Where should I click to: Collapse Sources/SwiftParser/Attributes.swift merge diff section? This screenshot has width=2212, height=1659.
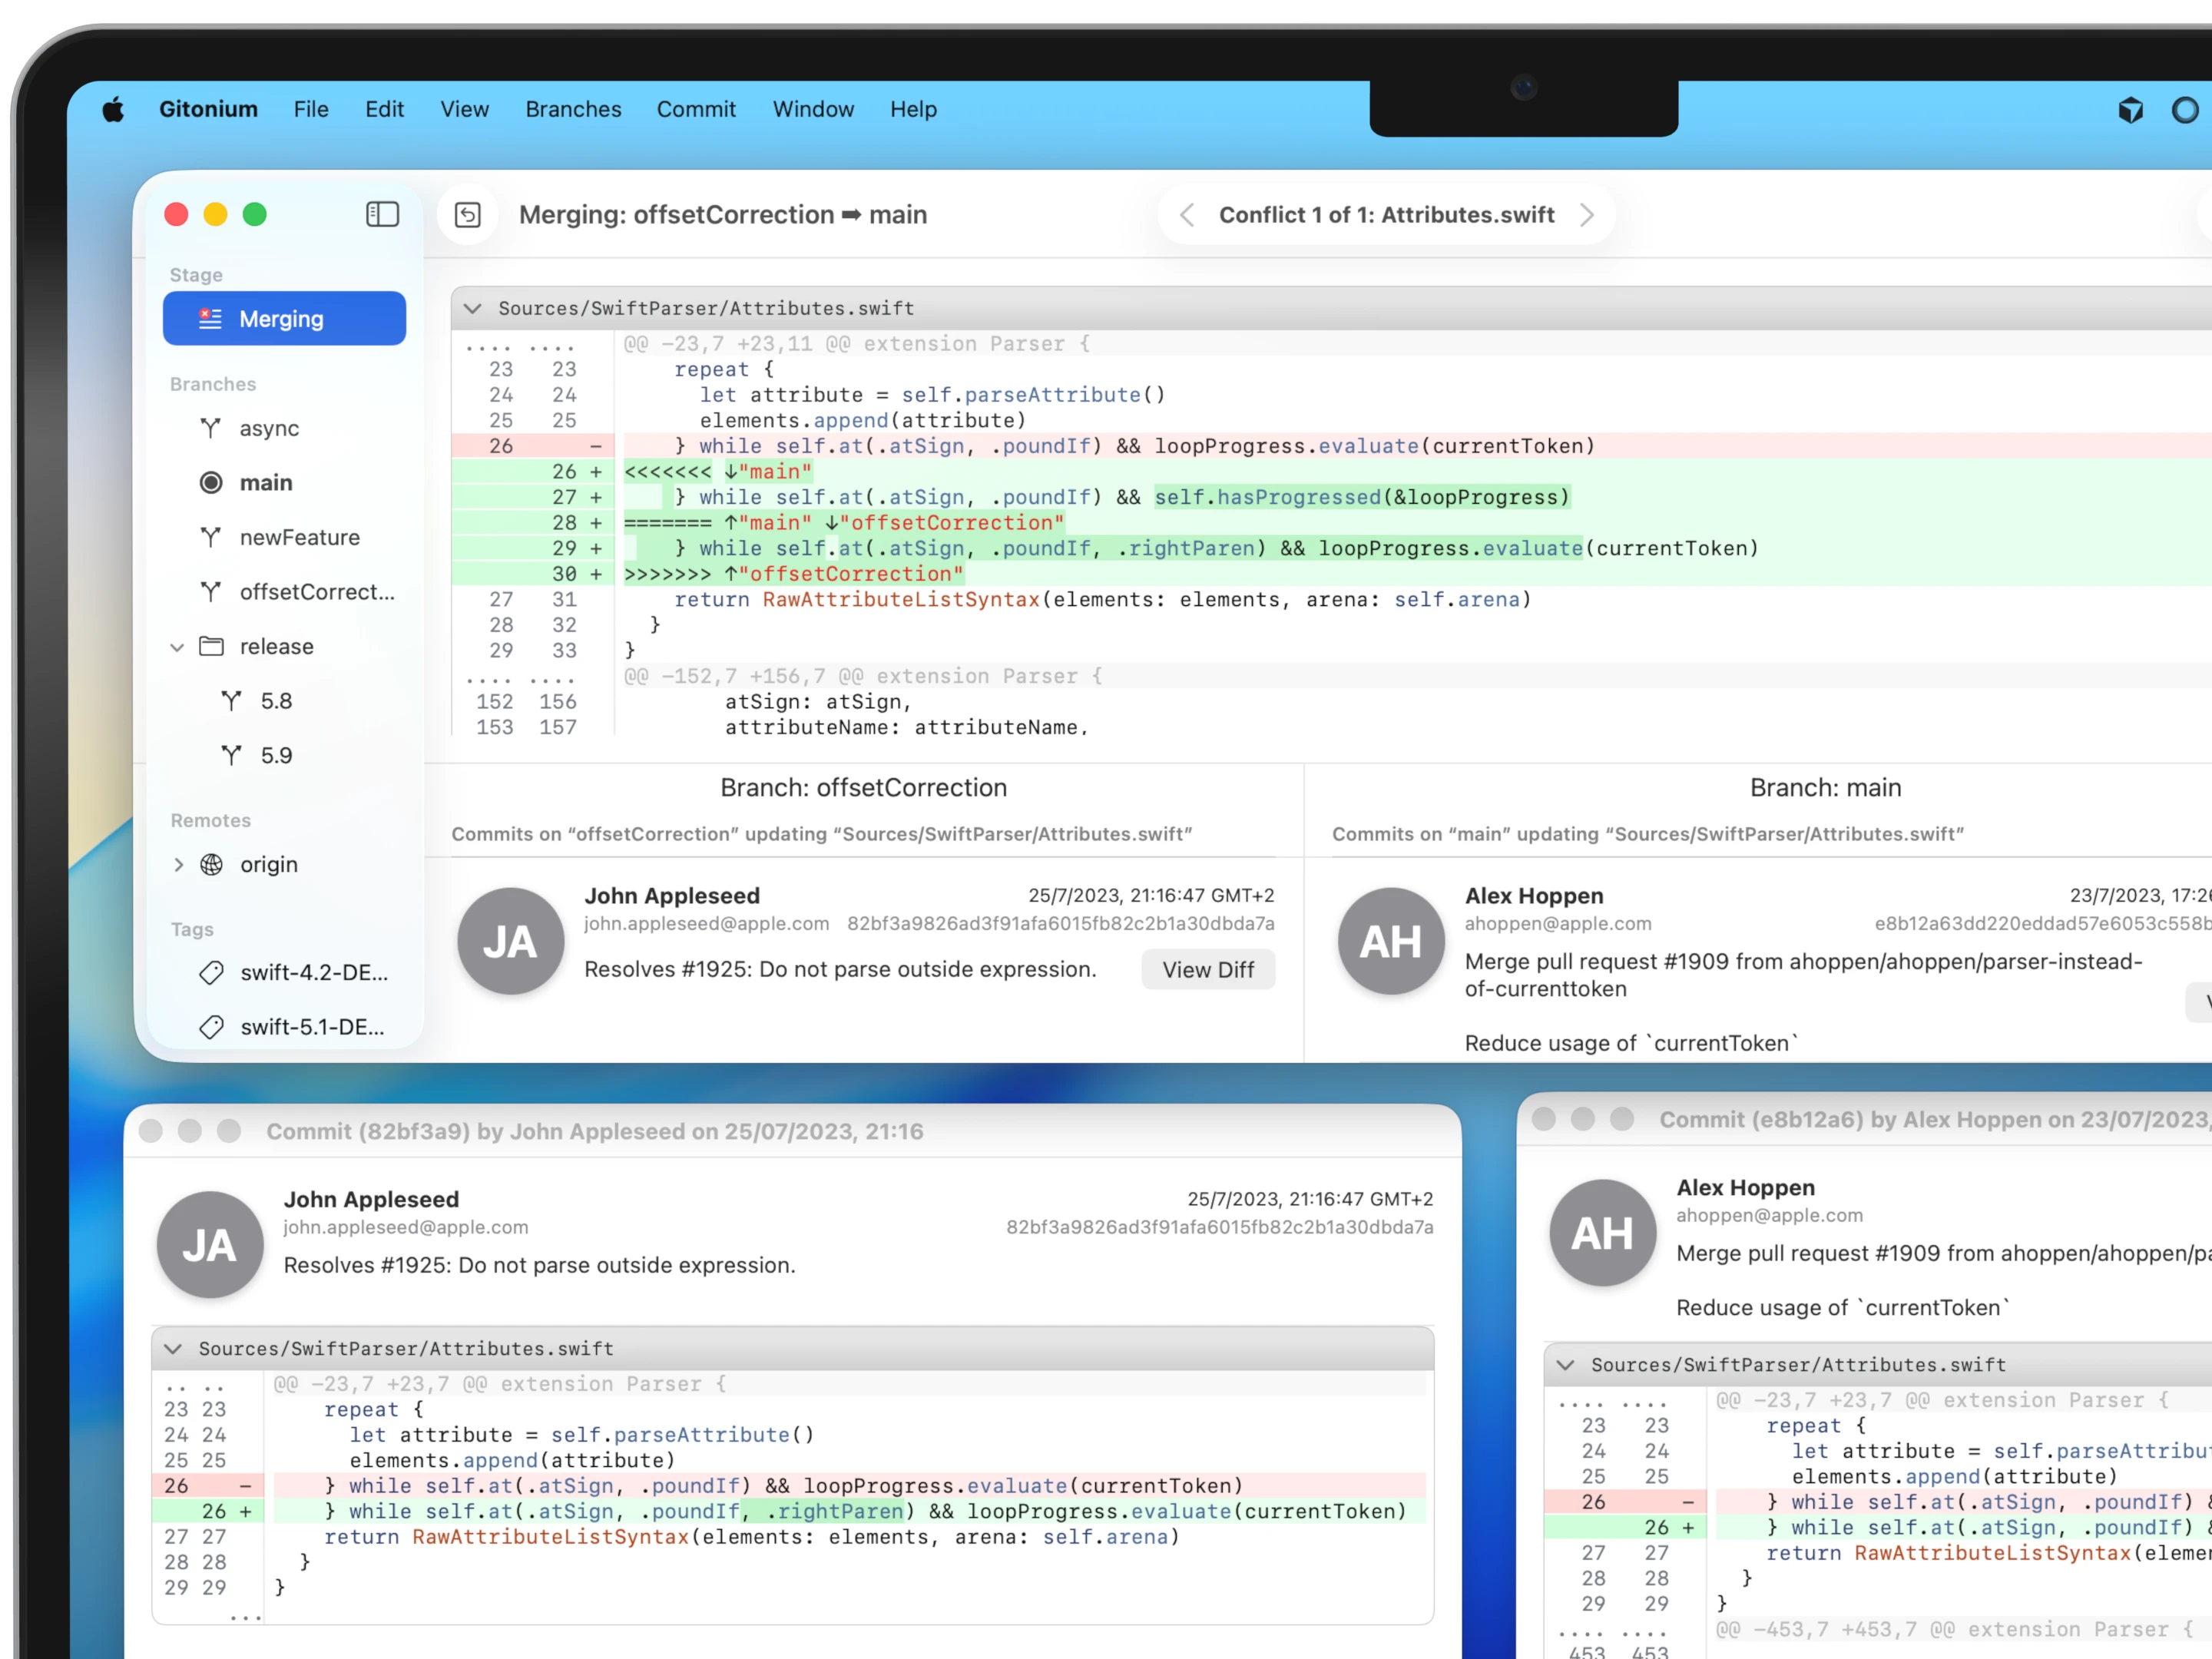pyautogui.click(x=473, y=308)
